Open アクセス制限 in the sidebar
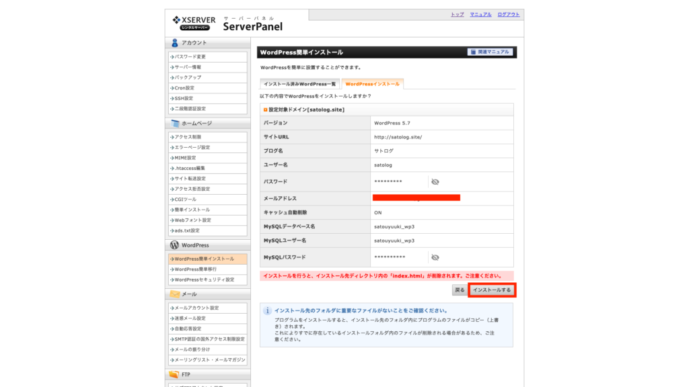 point(207,137)
